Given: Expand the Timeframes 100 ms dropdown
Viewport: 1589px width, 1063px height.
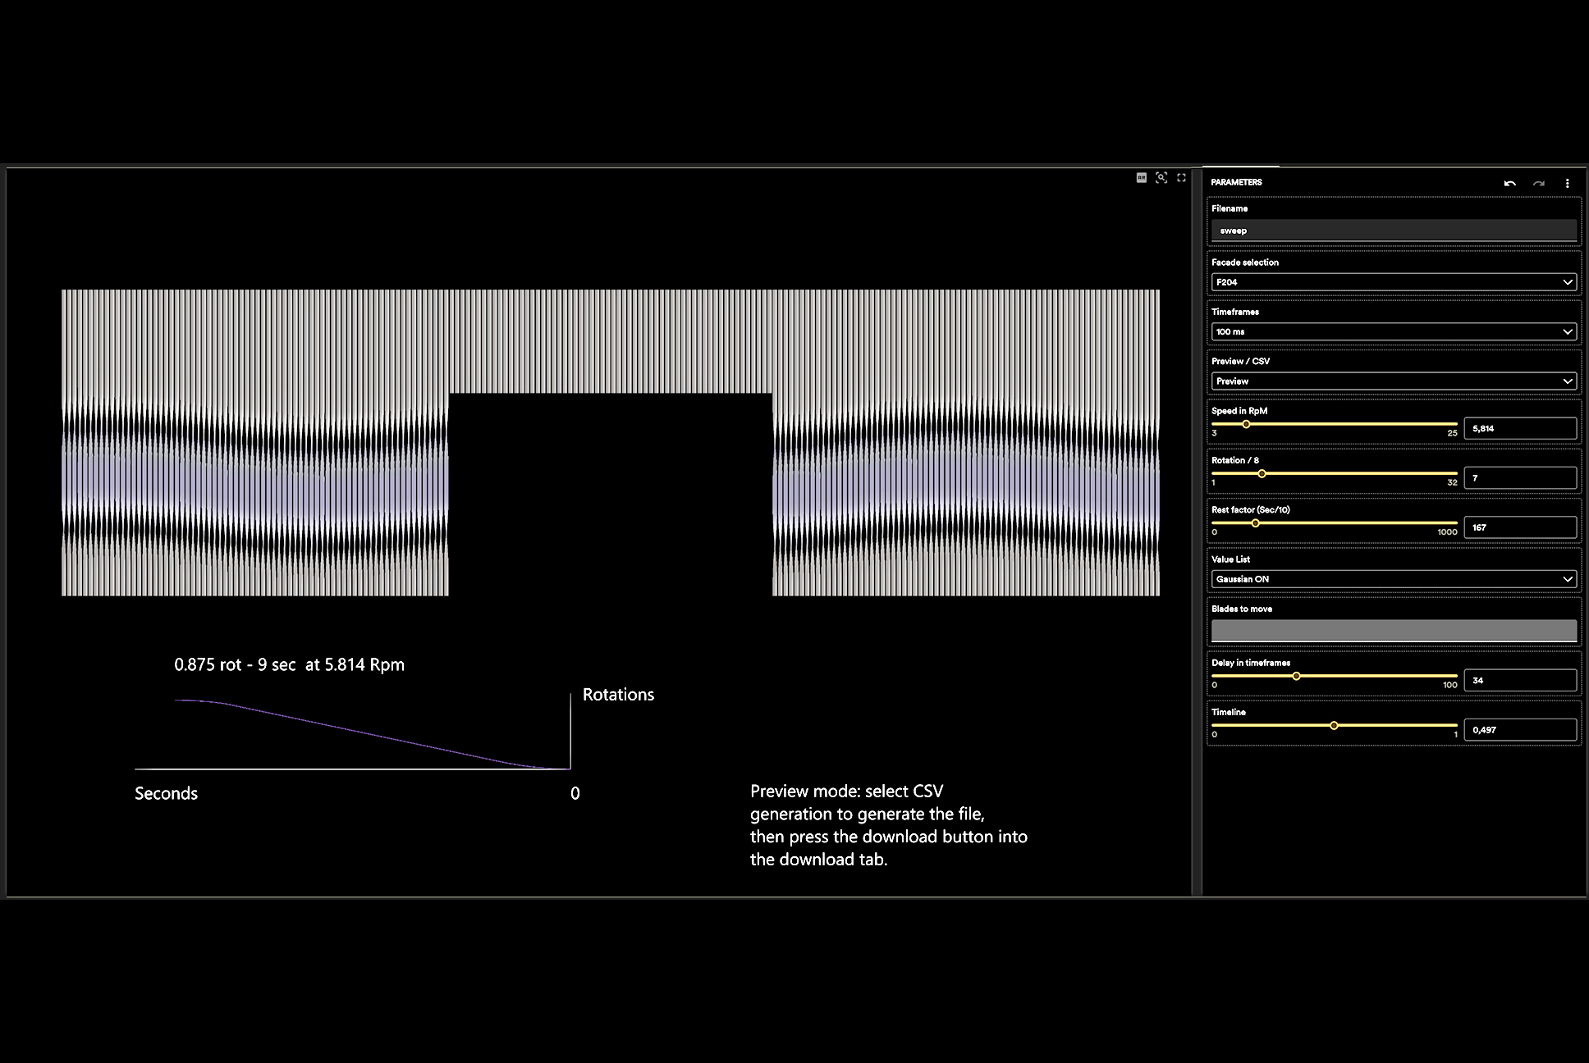Looking at the screenshot, I should [1393, 331].
